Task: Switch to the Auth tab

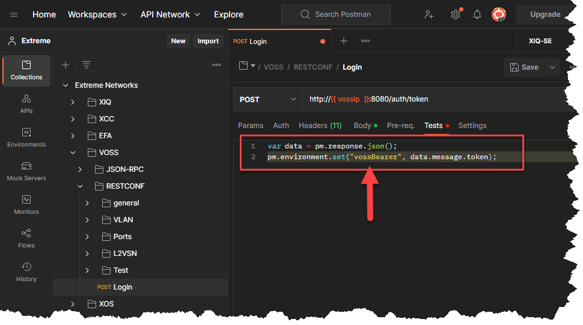Action: point(281,126)
